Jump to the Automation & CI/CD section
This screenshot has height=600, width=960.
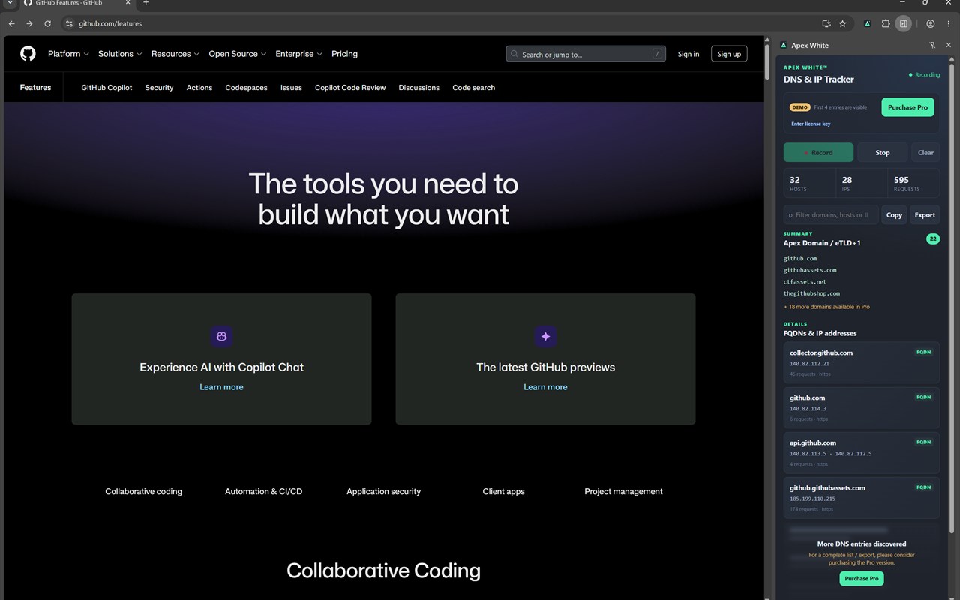pyautogui.click(x=263, y=492)
